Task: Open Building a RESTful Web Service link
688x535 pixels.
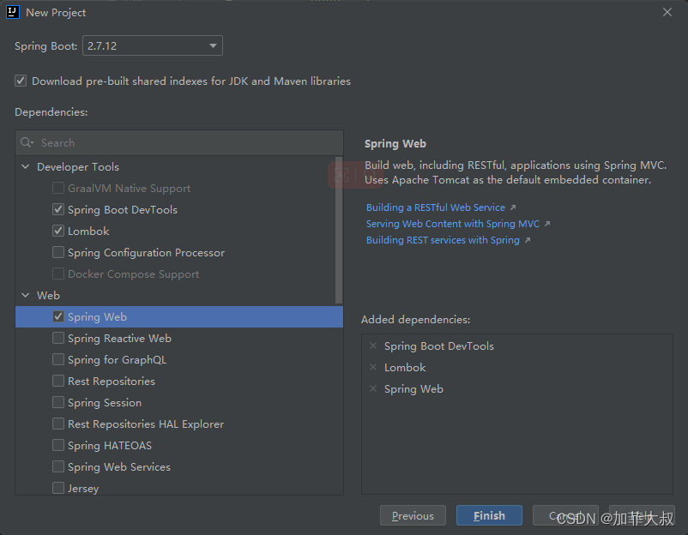Action: pos(436,207)
